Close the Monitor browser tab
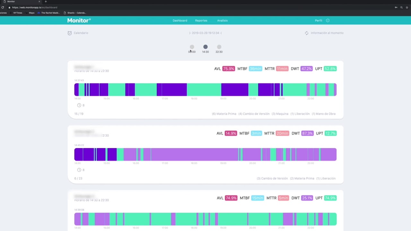This screenshot has height=231, width=411. 39,2
